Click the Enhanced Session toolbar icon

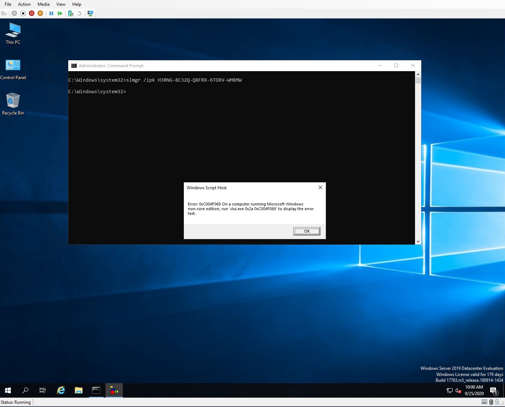pos(90,13)
